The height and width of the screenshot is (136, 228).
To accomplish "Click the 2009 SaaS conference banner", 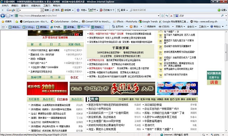I will tap(177, 89).
